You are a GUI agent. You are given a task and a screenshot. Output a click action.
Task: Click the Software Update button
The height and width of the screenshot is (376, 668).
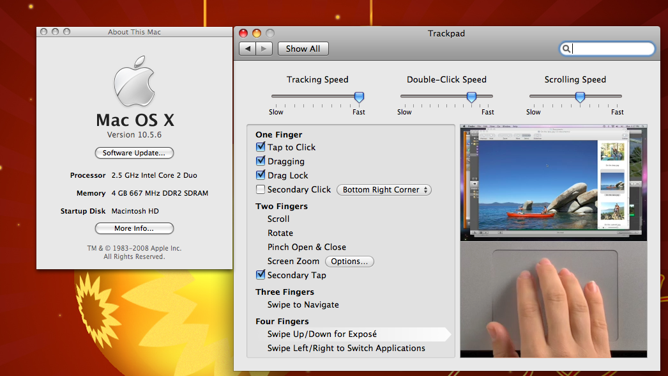(134, 153)
